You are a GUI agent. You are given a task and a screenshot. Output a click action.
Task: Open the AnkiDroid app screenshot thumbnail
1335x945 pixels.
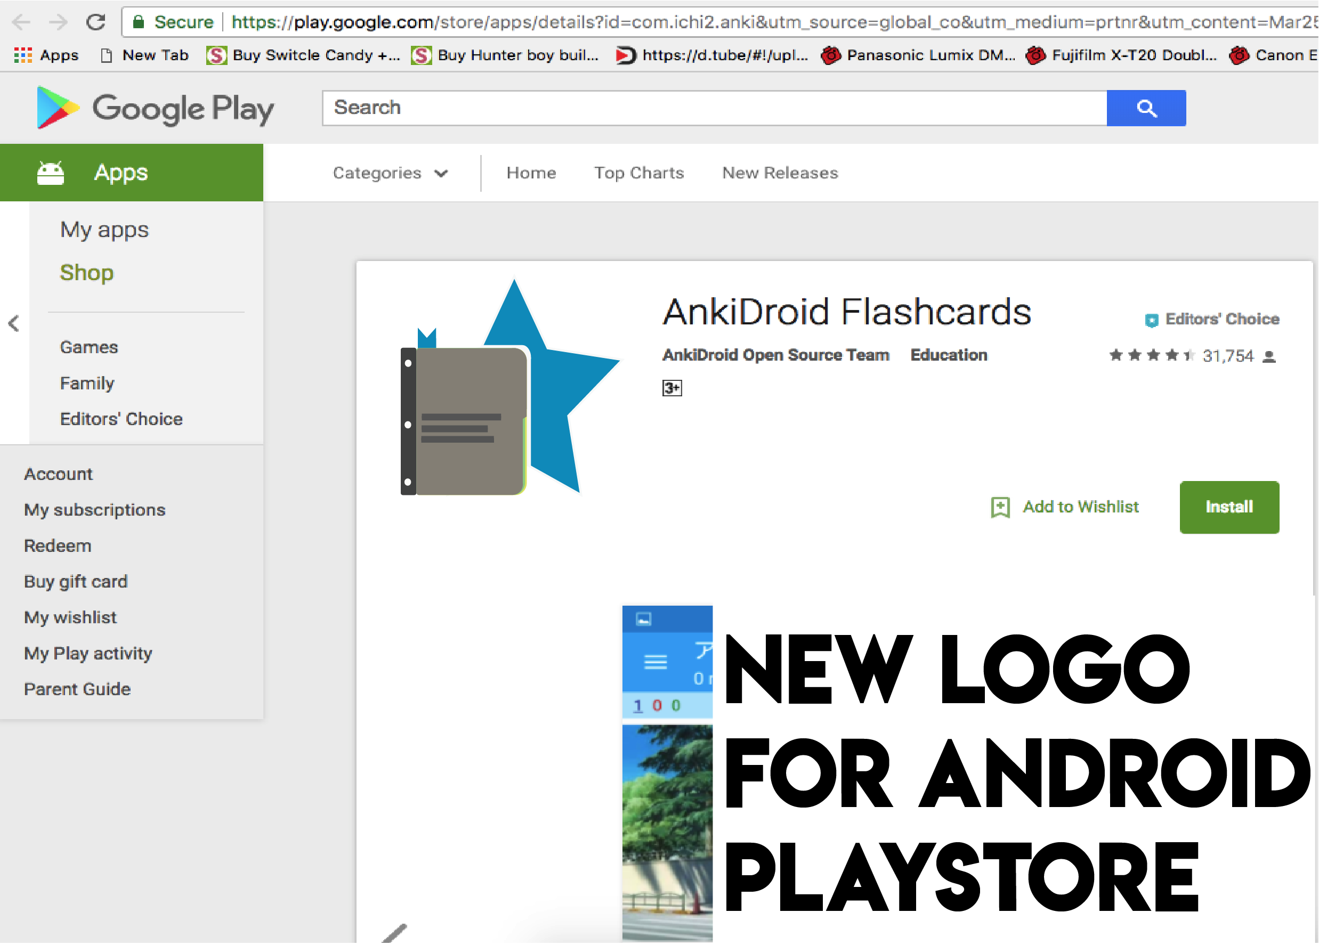coord(667,774)
